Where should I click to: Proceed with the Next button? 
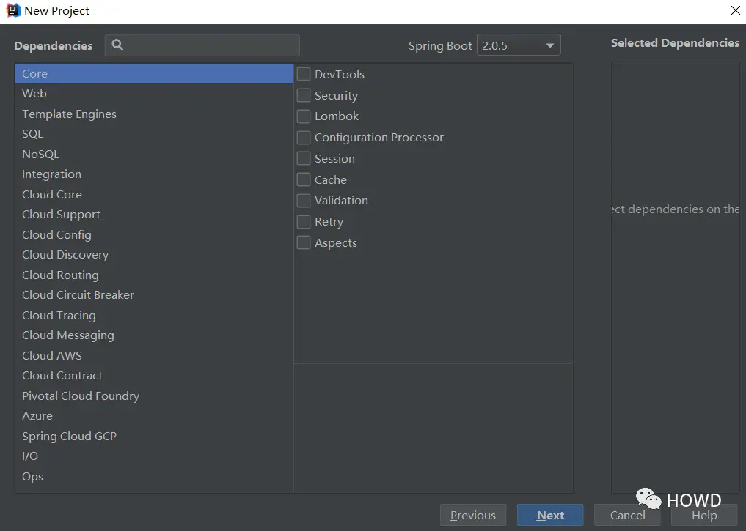(x=550, y=516)
